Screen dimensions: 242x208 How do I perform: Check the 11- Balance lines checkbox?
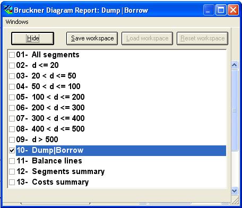click(x=12, y=161)
